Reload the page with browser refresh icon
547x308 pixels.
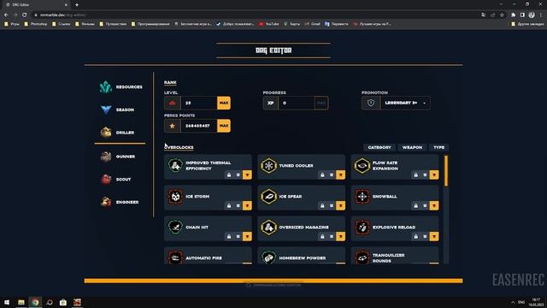pos(25,15)
